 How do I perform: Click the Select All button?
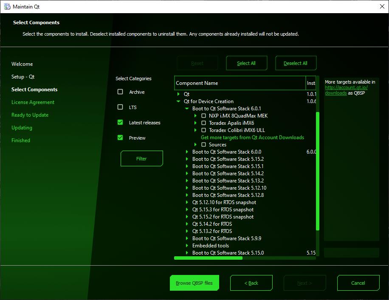[x=246, y=63]
